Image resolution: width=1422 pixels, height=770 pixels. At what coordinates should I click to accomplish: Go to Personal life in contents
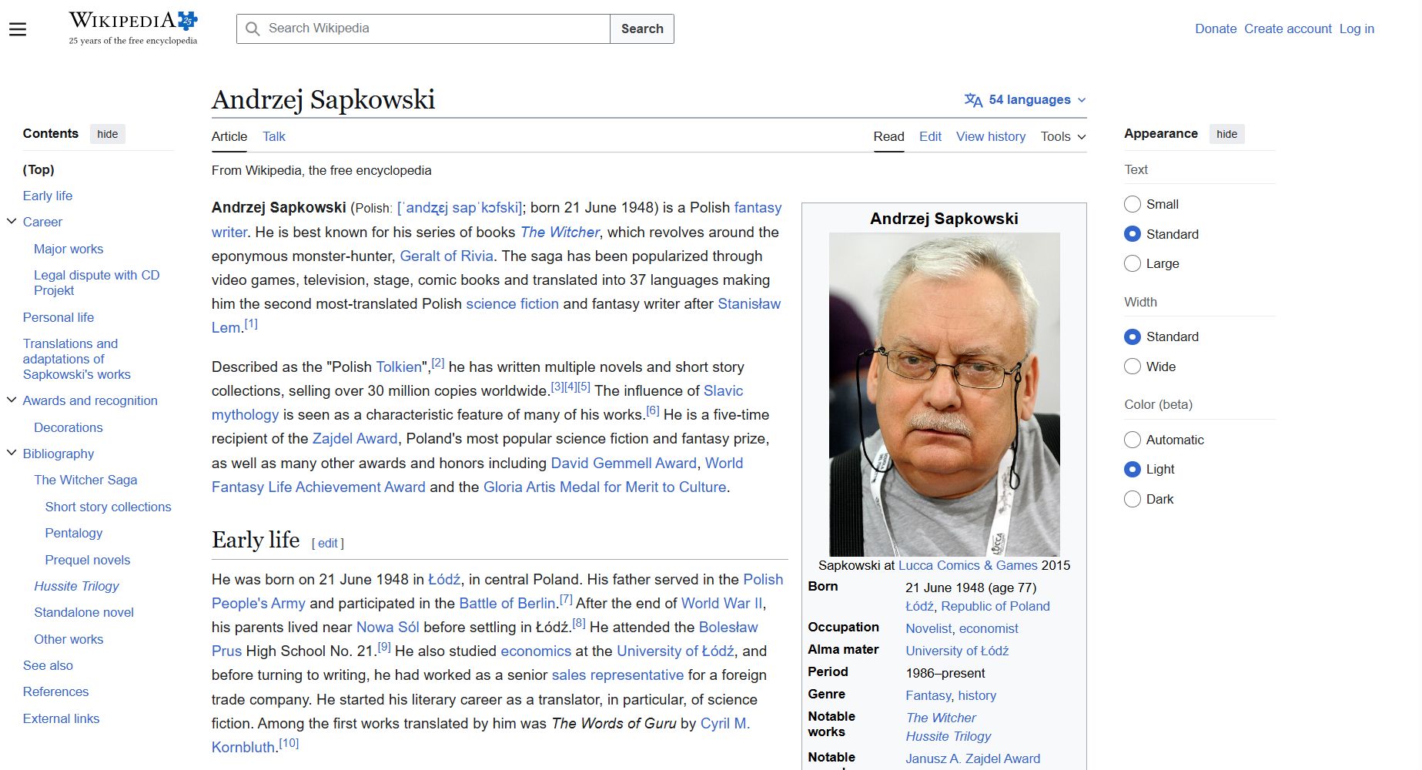coord(59,317)
